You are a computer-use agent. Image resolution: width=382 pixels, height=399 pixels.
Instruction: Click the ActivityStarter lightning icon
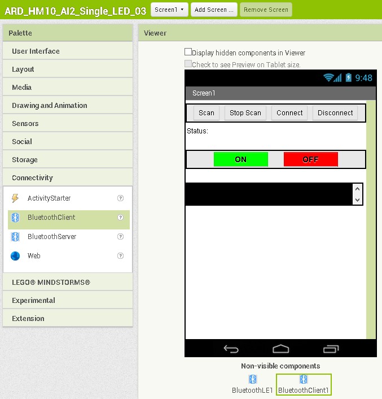click(15, 198)
